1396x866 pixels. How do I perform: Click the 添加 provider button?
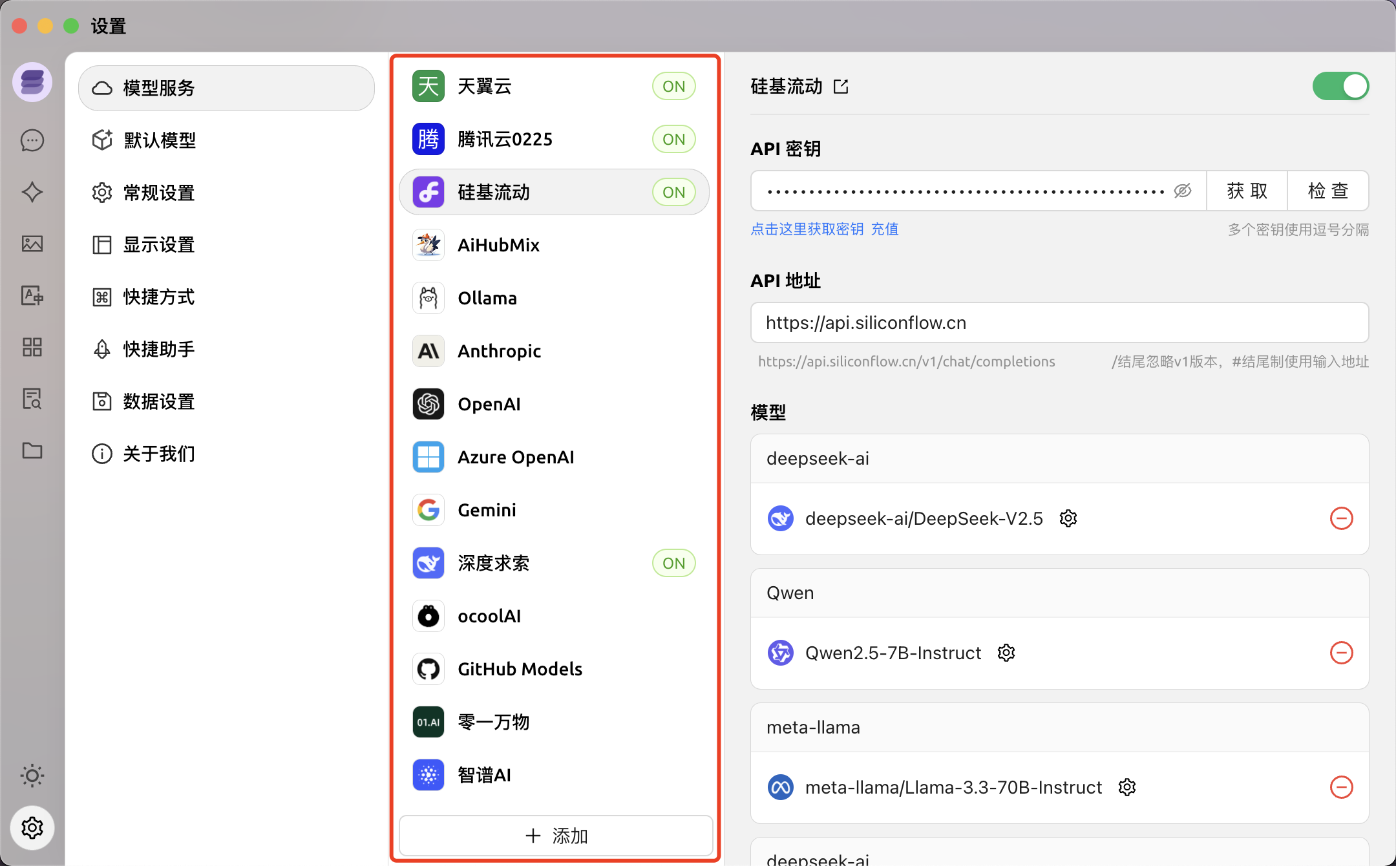pos(556,836)
